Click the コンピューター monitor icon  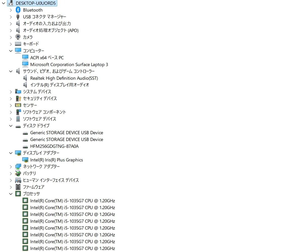(x=18, y=51)
